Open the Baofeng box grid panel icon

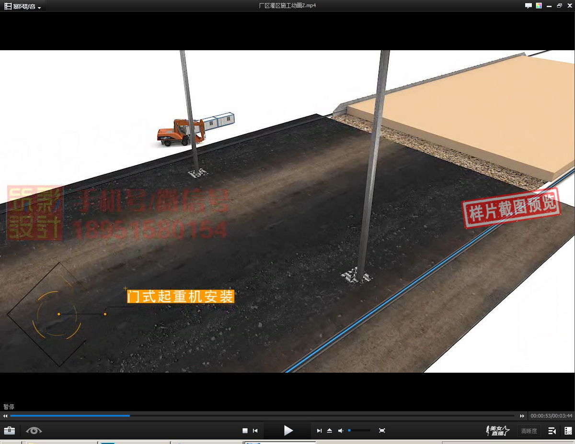point(568,431)
